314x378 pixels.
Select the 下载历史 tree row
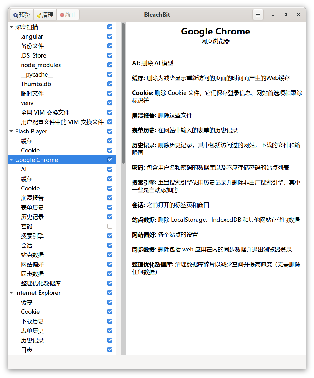click(x=62, y=321)
